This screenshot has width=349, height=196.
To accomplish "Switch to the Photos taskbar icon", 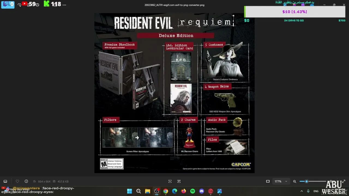I will coord(219,191).
